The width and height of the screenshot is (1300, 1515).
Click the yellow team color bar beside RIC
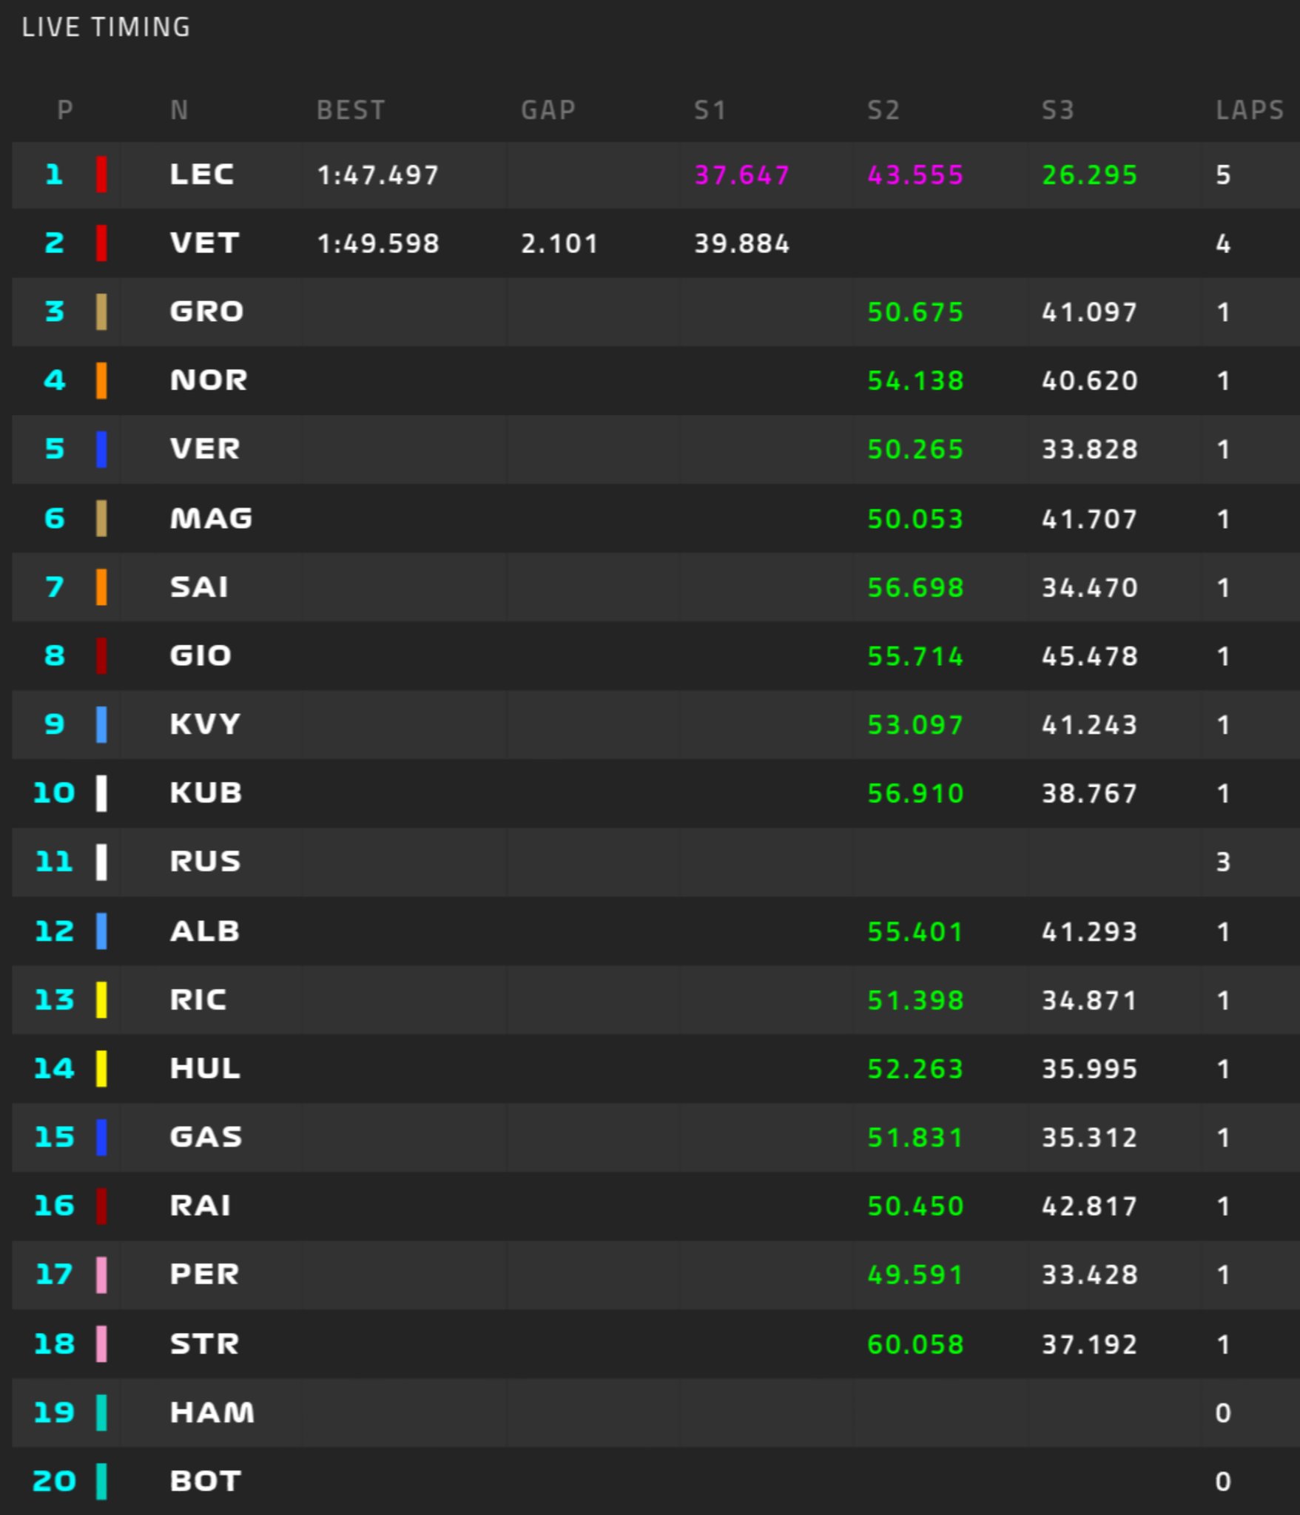[x=101, y=1000]
